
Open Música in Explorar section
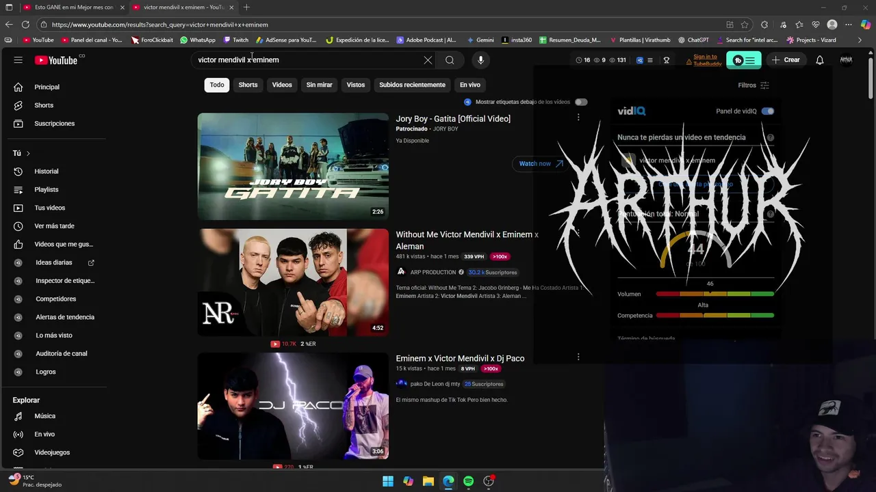44,416
